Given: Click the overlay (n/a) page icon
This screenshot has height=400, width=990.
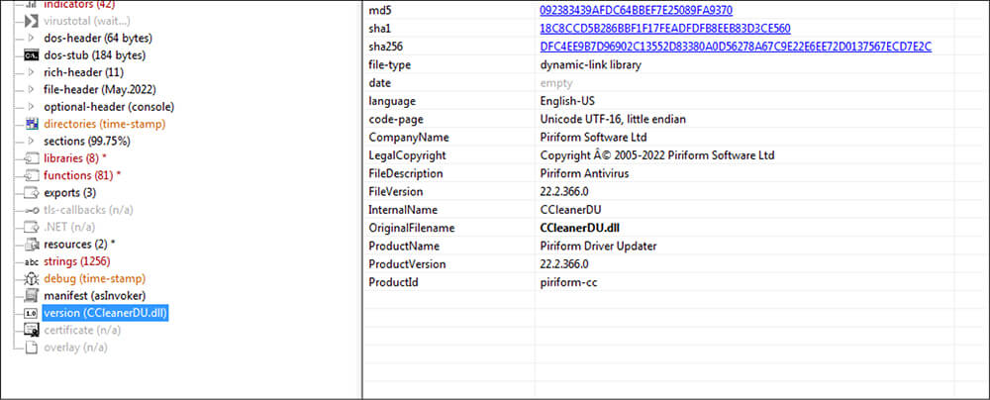Looking at the screenshot, I should 31,347.
